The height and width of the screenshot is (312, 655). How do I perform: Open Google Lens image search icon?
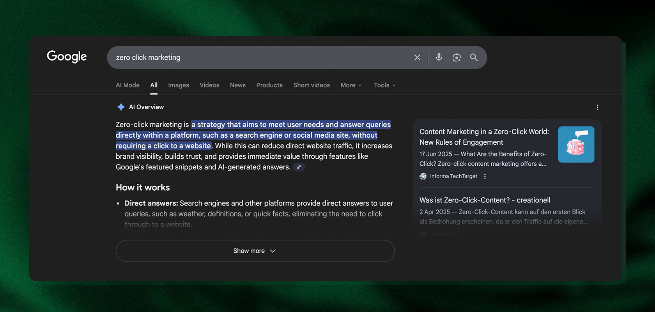coord(457,57)
